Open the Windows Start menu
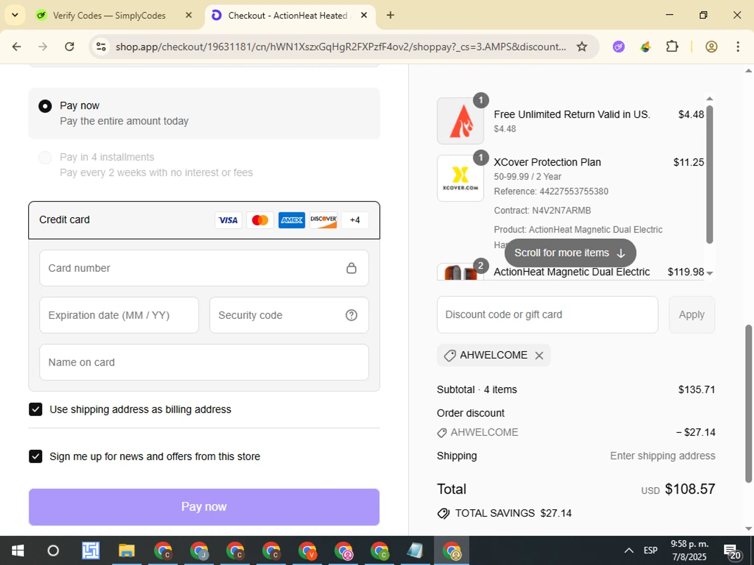The width and height of the screenshot is (754, 565). coord(18,551)
